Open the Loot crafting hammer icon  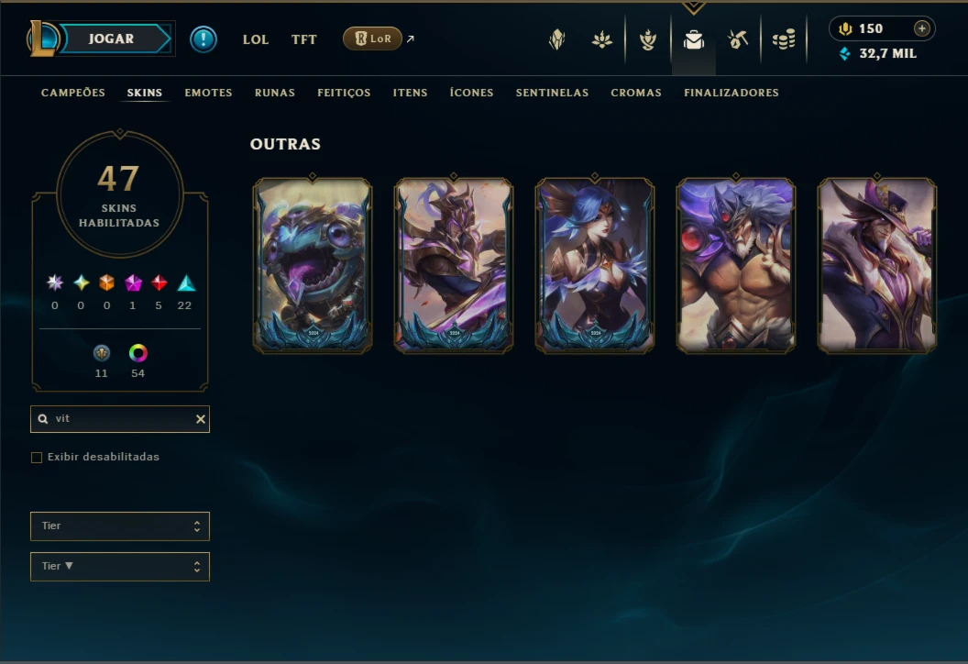(738, 40)
